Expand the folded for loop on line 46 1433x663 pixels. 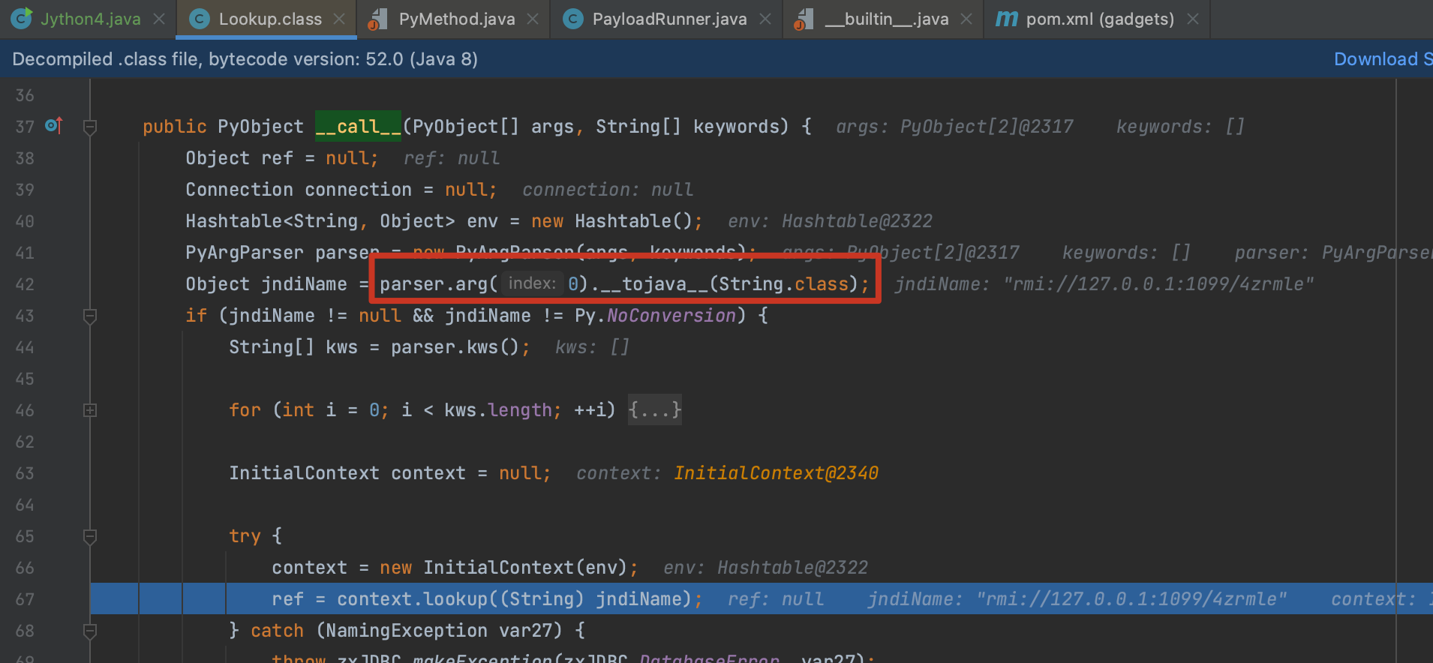(x=90, y=410)
